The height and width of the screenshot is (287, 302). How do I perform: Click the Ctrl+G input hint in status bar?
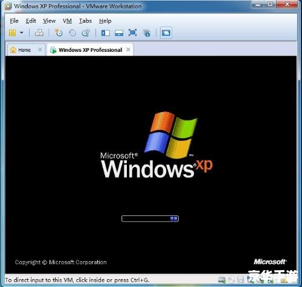(x=77, y=280)
